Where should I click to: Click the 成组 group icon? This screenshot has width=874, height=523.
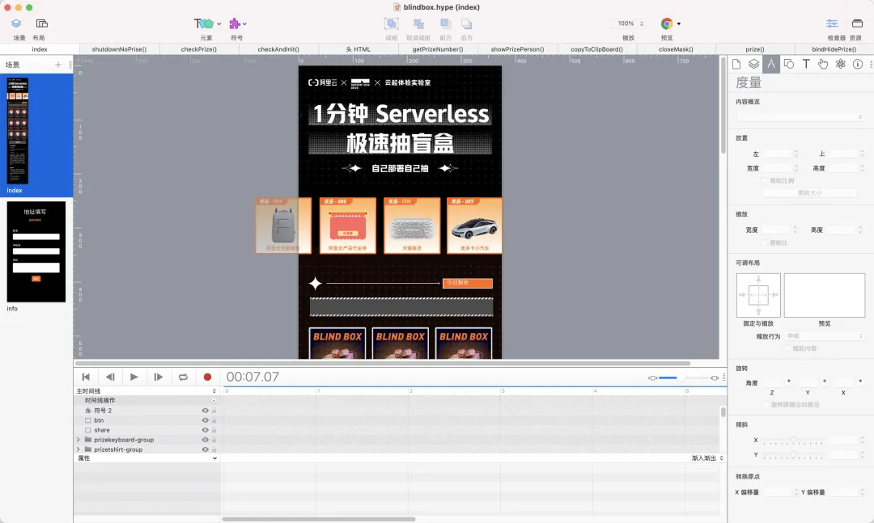click(x=392, y=23)
